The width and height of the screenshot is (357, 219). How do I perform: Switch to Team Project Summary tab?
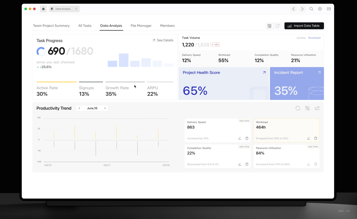pos(51,26)
